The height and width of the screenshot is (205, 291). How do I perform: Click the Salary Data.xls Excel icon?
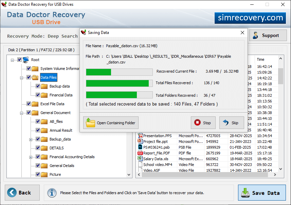140,159
